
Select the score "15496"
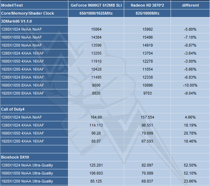pyautogui.click(x=147, y=37)
